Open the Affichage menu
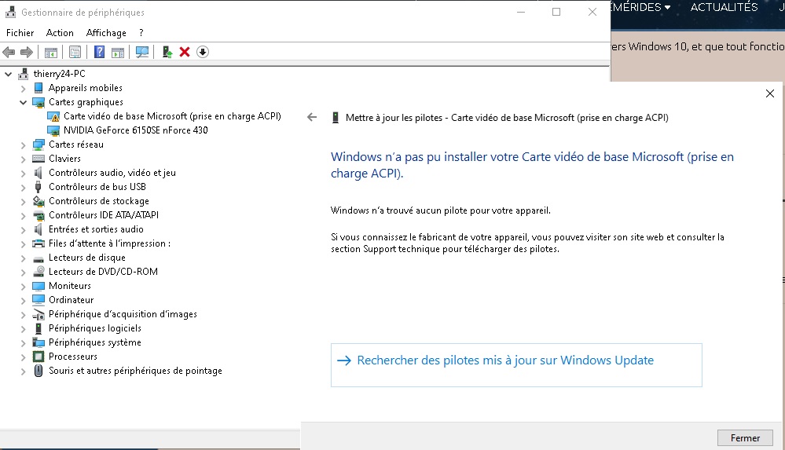 click(x=106, y=33)
